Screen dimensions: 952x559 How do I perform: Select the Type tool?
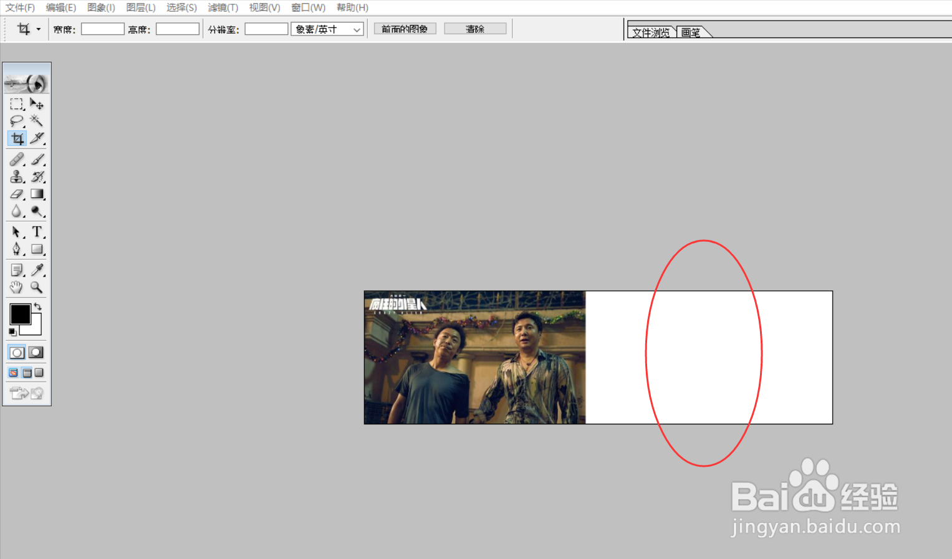point(37,232)
